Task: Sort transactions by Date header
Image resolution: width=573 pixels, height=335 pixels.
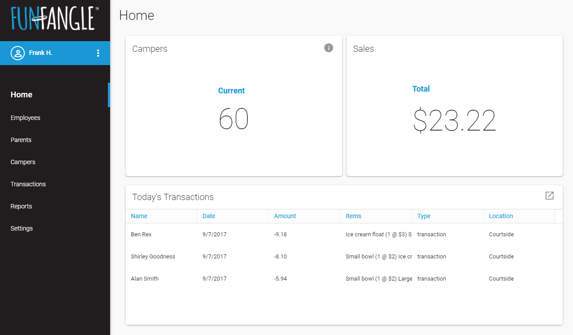Action: 209,216
